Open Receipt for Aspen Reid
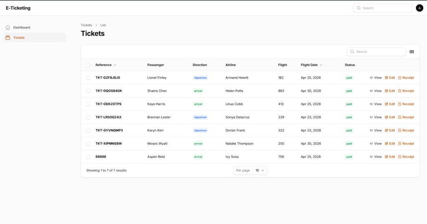Screen dimensions: 427x224 click(406, 157)
